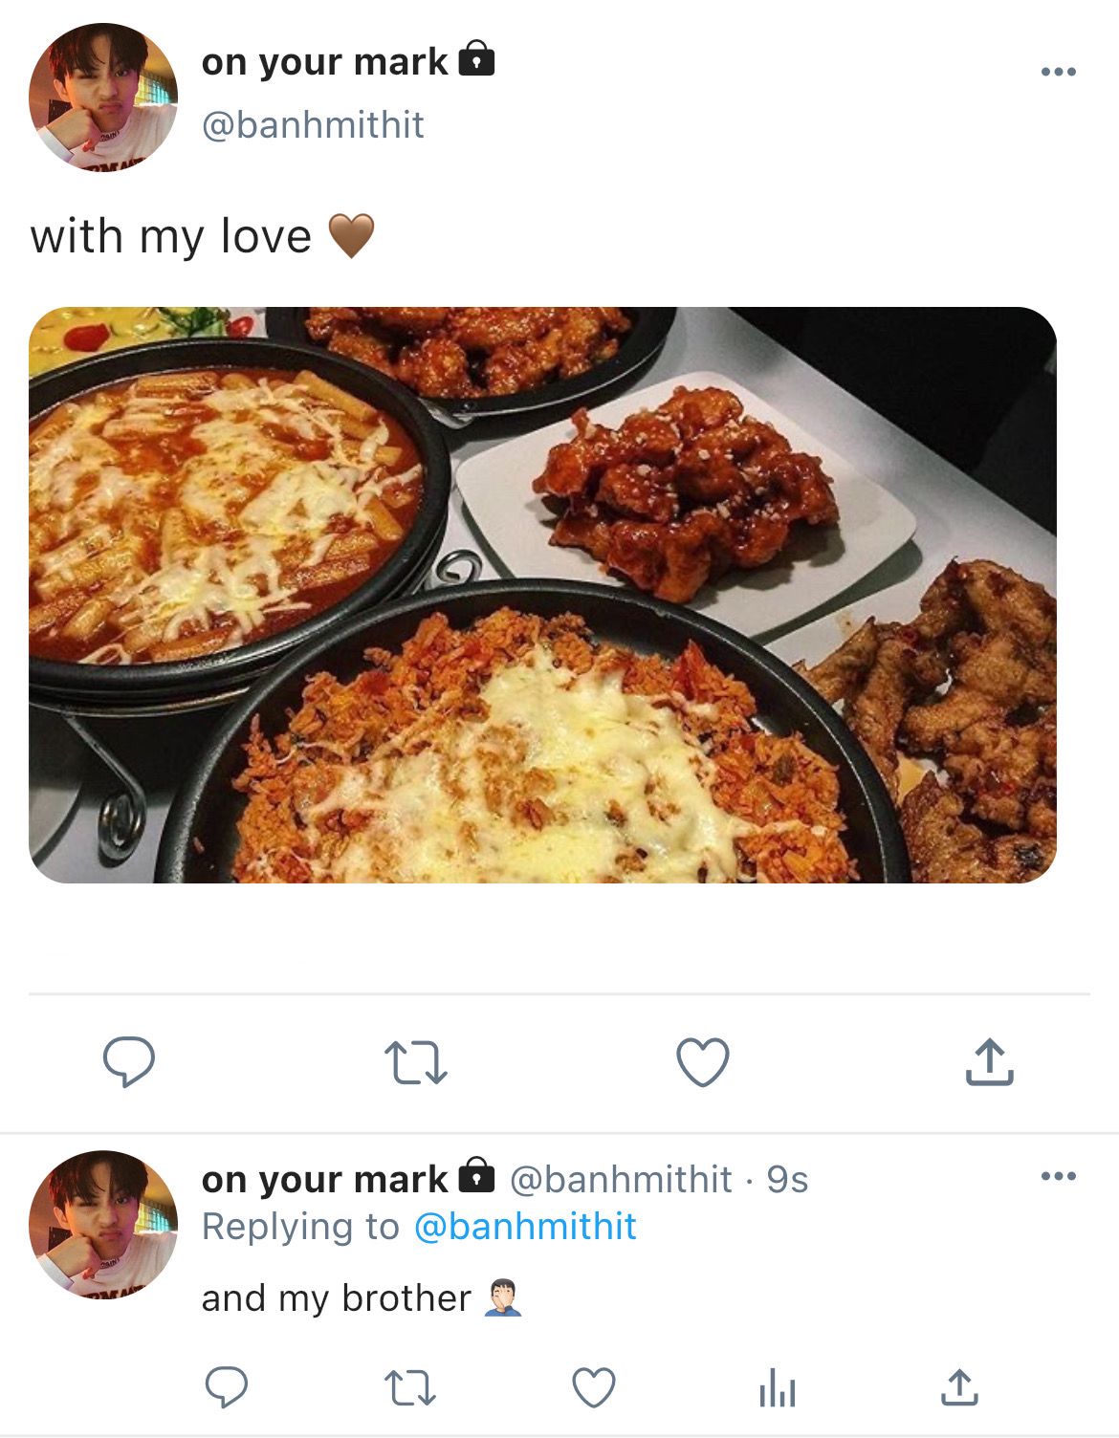Like the main tweet with food photo

coord(703,1061)
